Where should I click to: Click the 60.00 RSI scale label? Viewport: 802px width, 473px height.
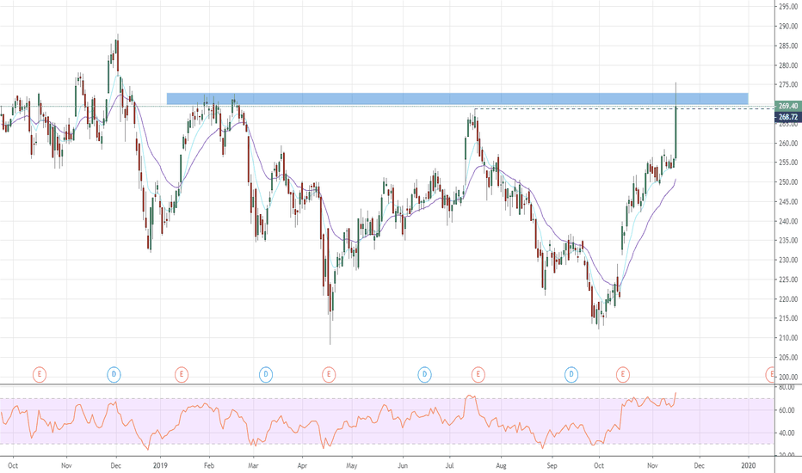(x=787, y=410)
